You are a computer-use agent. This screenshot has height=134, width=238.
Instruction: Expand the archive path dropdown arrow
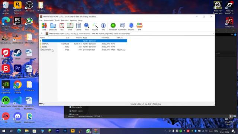[213, 33]
